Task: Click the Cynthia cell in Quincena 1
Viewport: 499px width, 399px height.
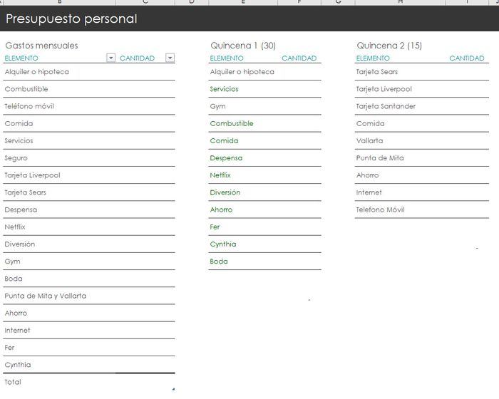Action: click(x=223, y=244)
